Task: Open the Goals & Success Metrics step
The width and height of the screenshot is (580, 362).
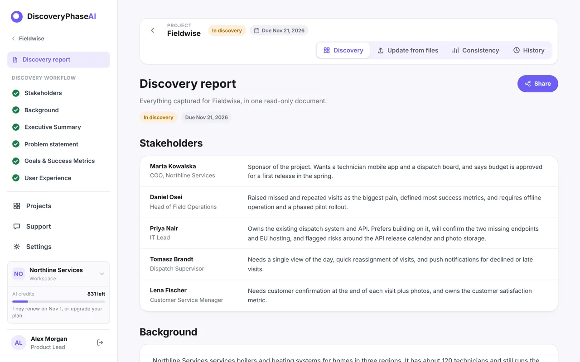Action: click(59, 161)
